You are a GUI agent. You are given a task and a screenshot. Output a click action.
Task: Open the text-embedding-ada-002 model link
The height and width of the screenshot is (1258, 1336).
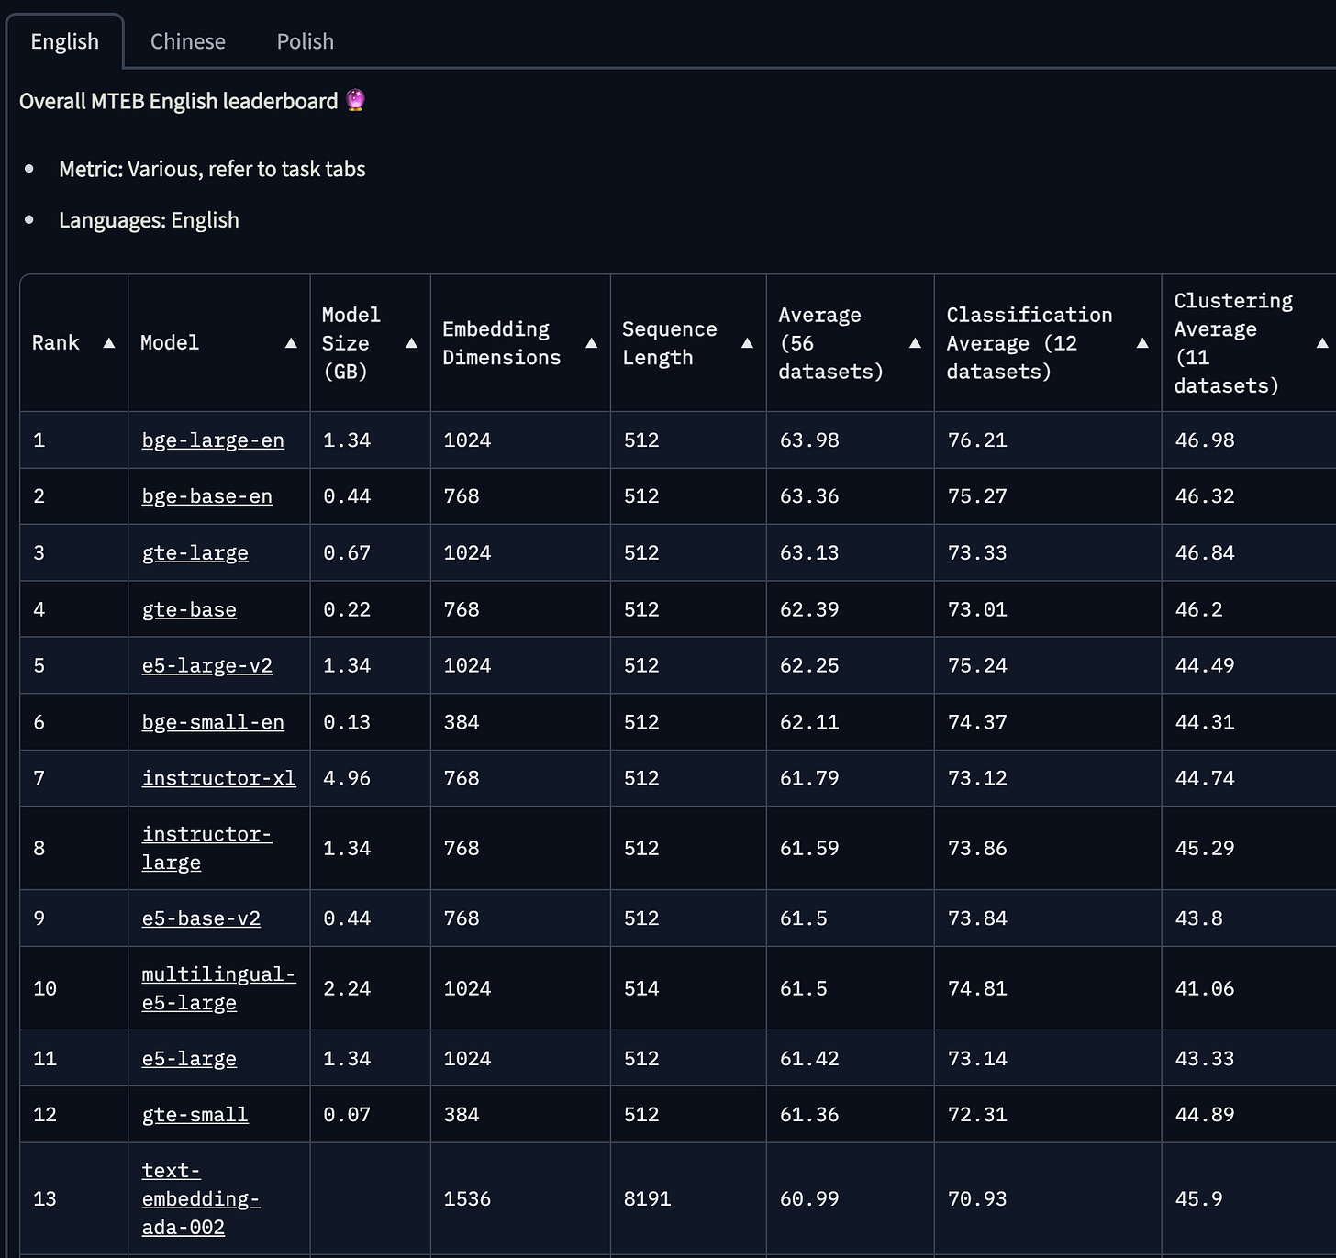coord(201,1198)
